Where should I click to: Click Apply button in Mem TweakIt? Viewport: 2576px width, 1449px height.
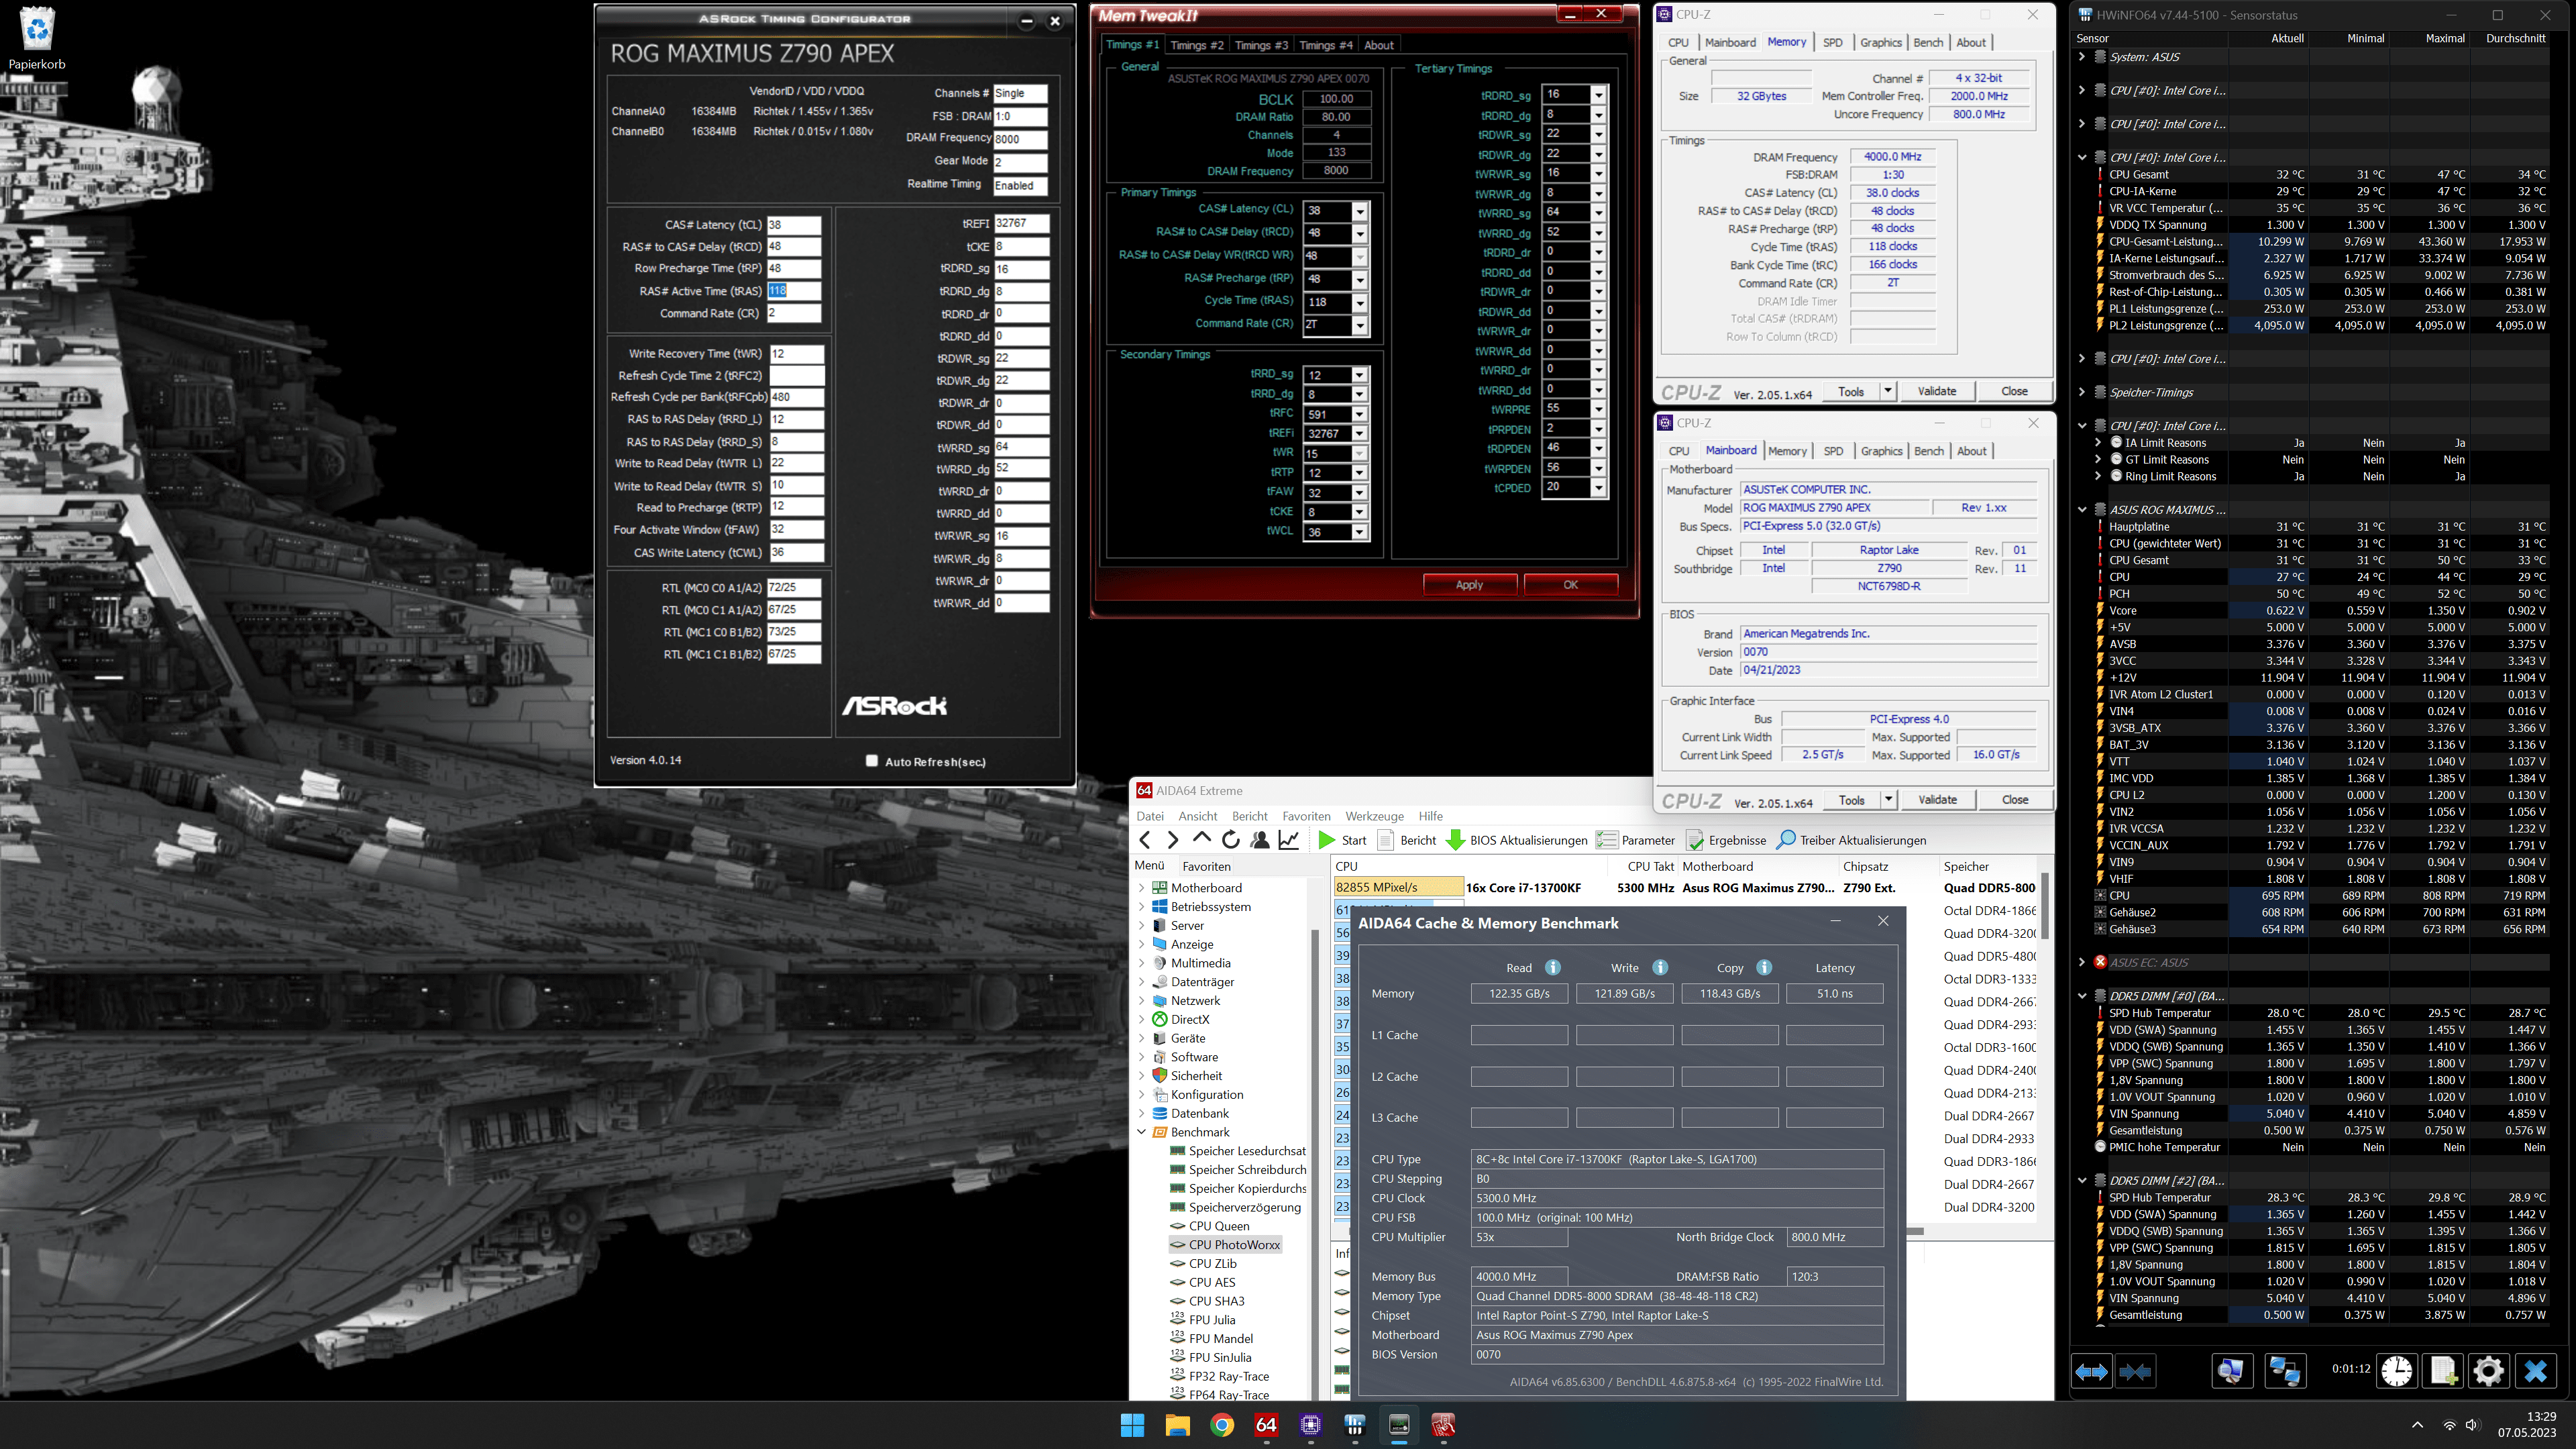[1469, 585]
